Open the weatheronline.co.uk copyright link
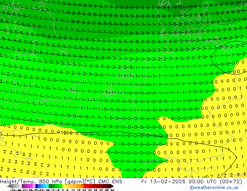 click(x=214, y=187)
